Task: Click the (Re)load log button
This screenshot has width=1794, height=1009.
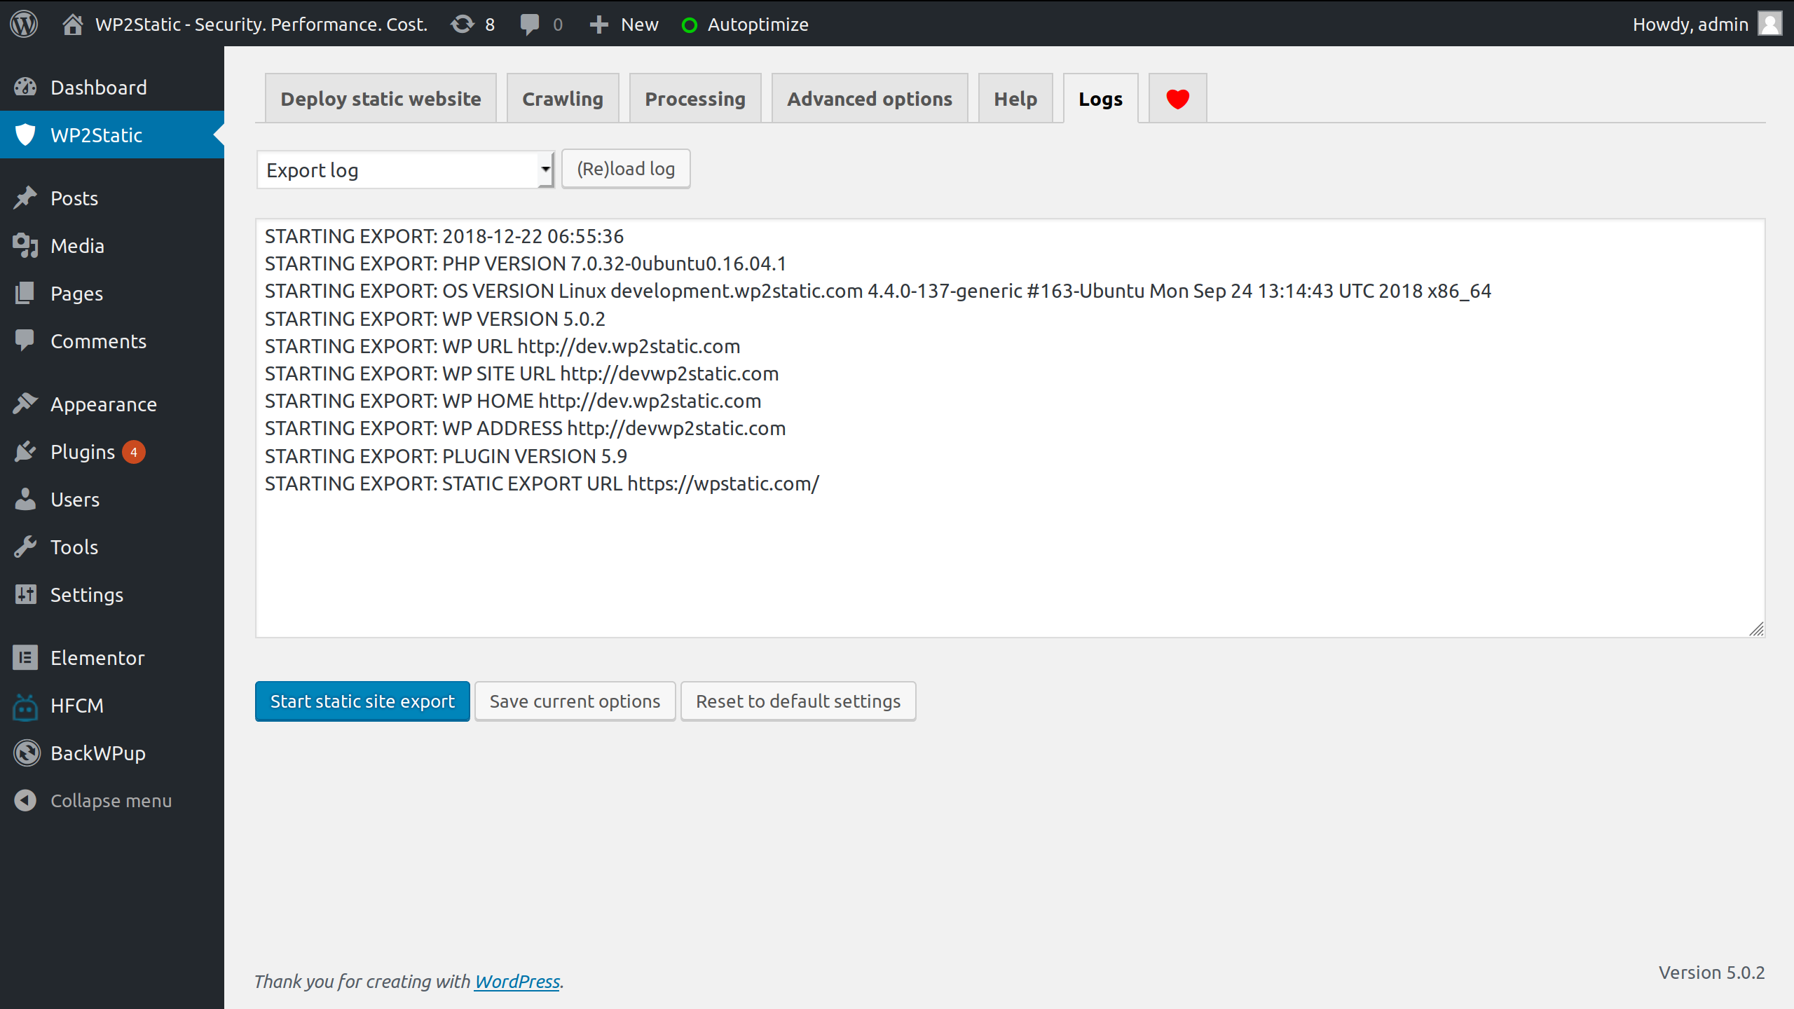Action: 625,169
